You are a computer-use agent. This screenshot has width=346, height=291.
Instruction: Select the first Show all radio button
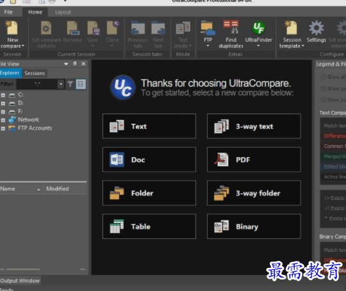[324, 77]
